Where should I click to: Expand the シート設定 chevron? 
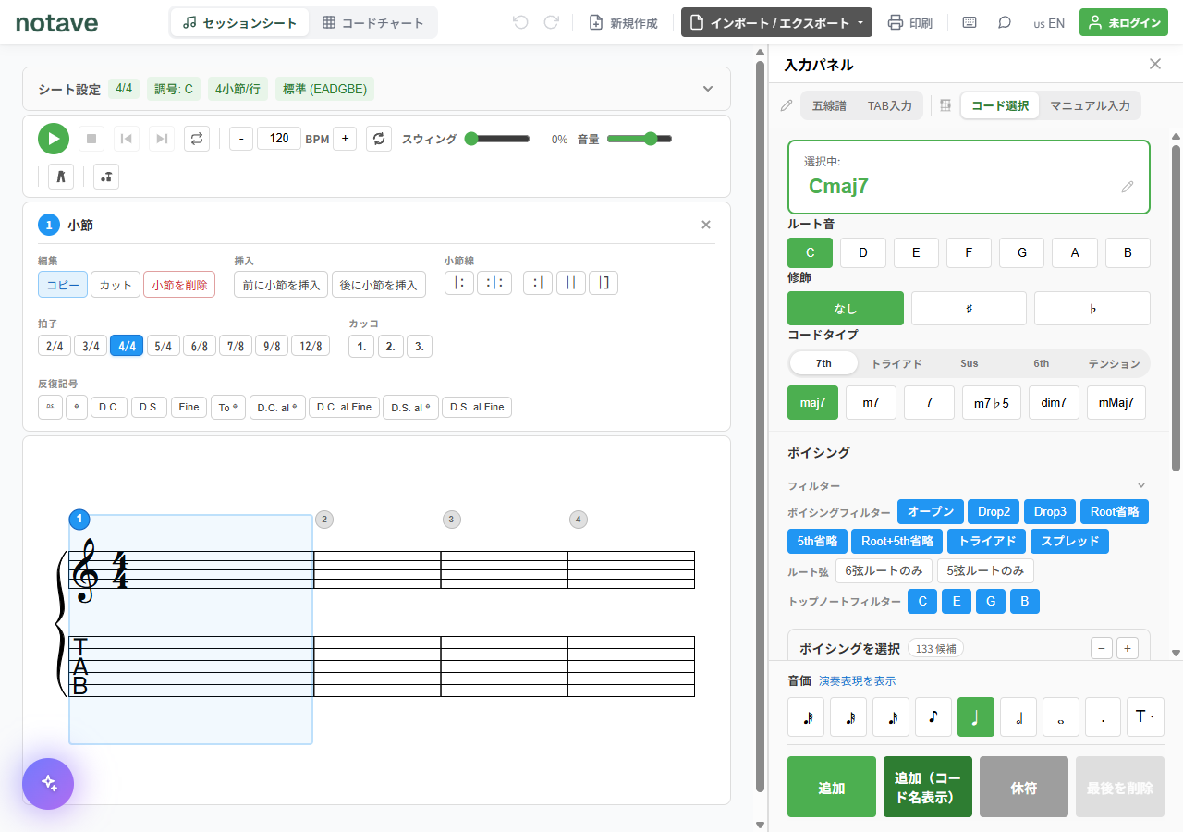coord(708,89)
